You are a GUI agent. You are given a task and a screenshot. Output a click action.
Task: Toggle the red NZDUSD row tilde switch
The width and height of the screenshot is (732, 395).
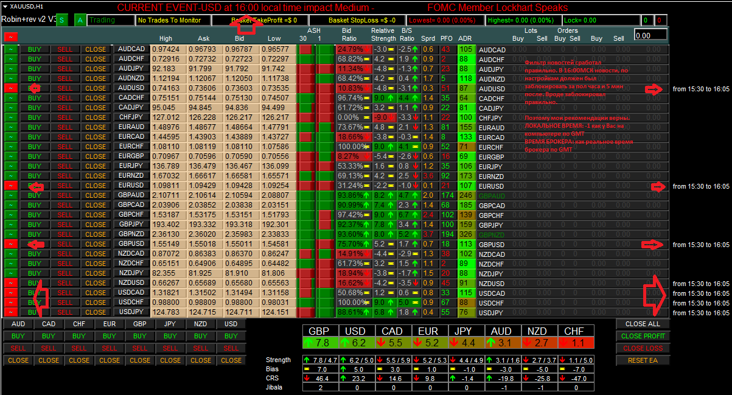point(10,283)
